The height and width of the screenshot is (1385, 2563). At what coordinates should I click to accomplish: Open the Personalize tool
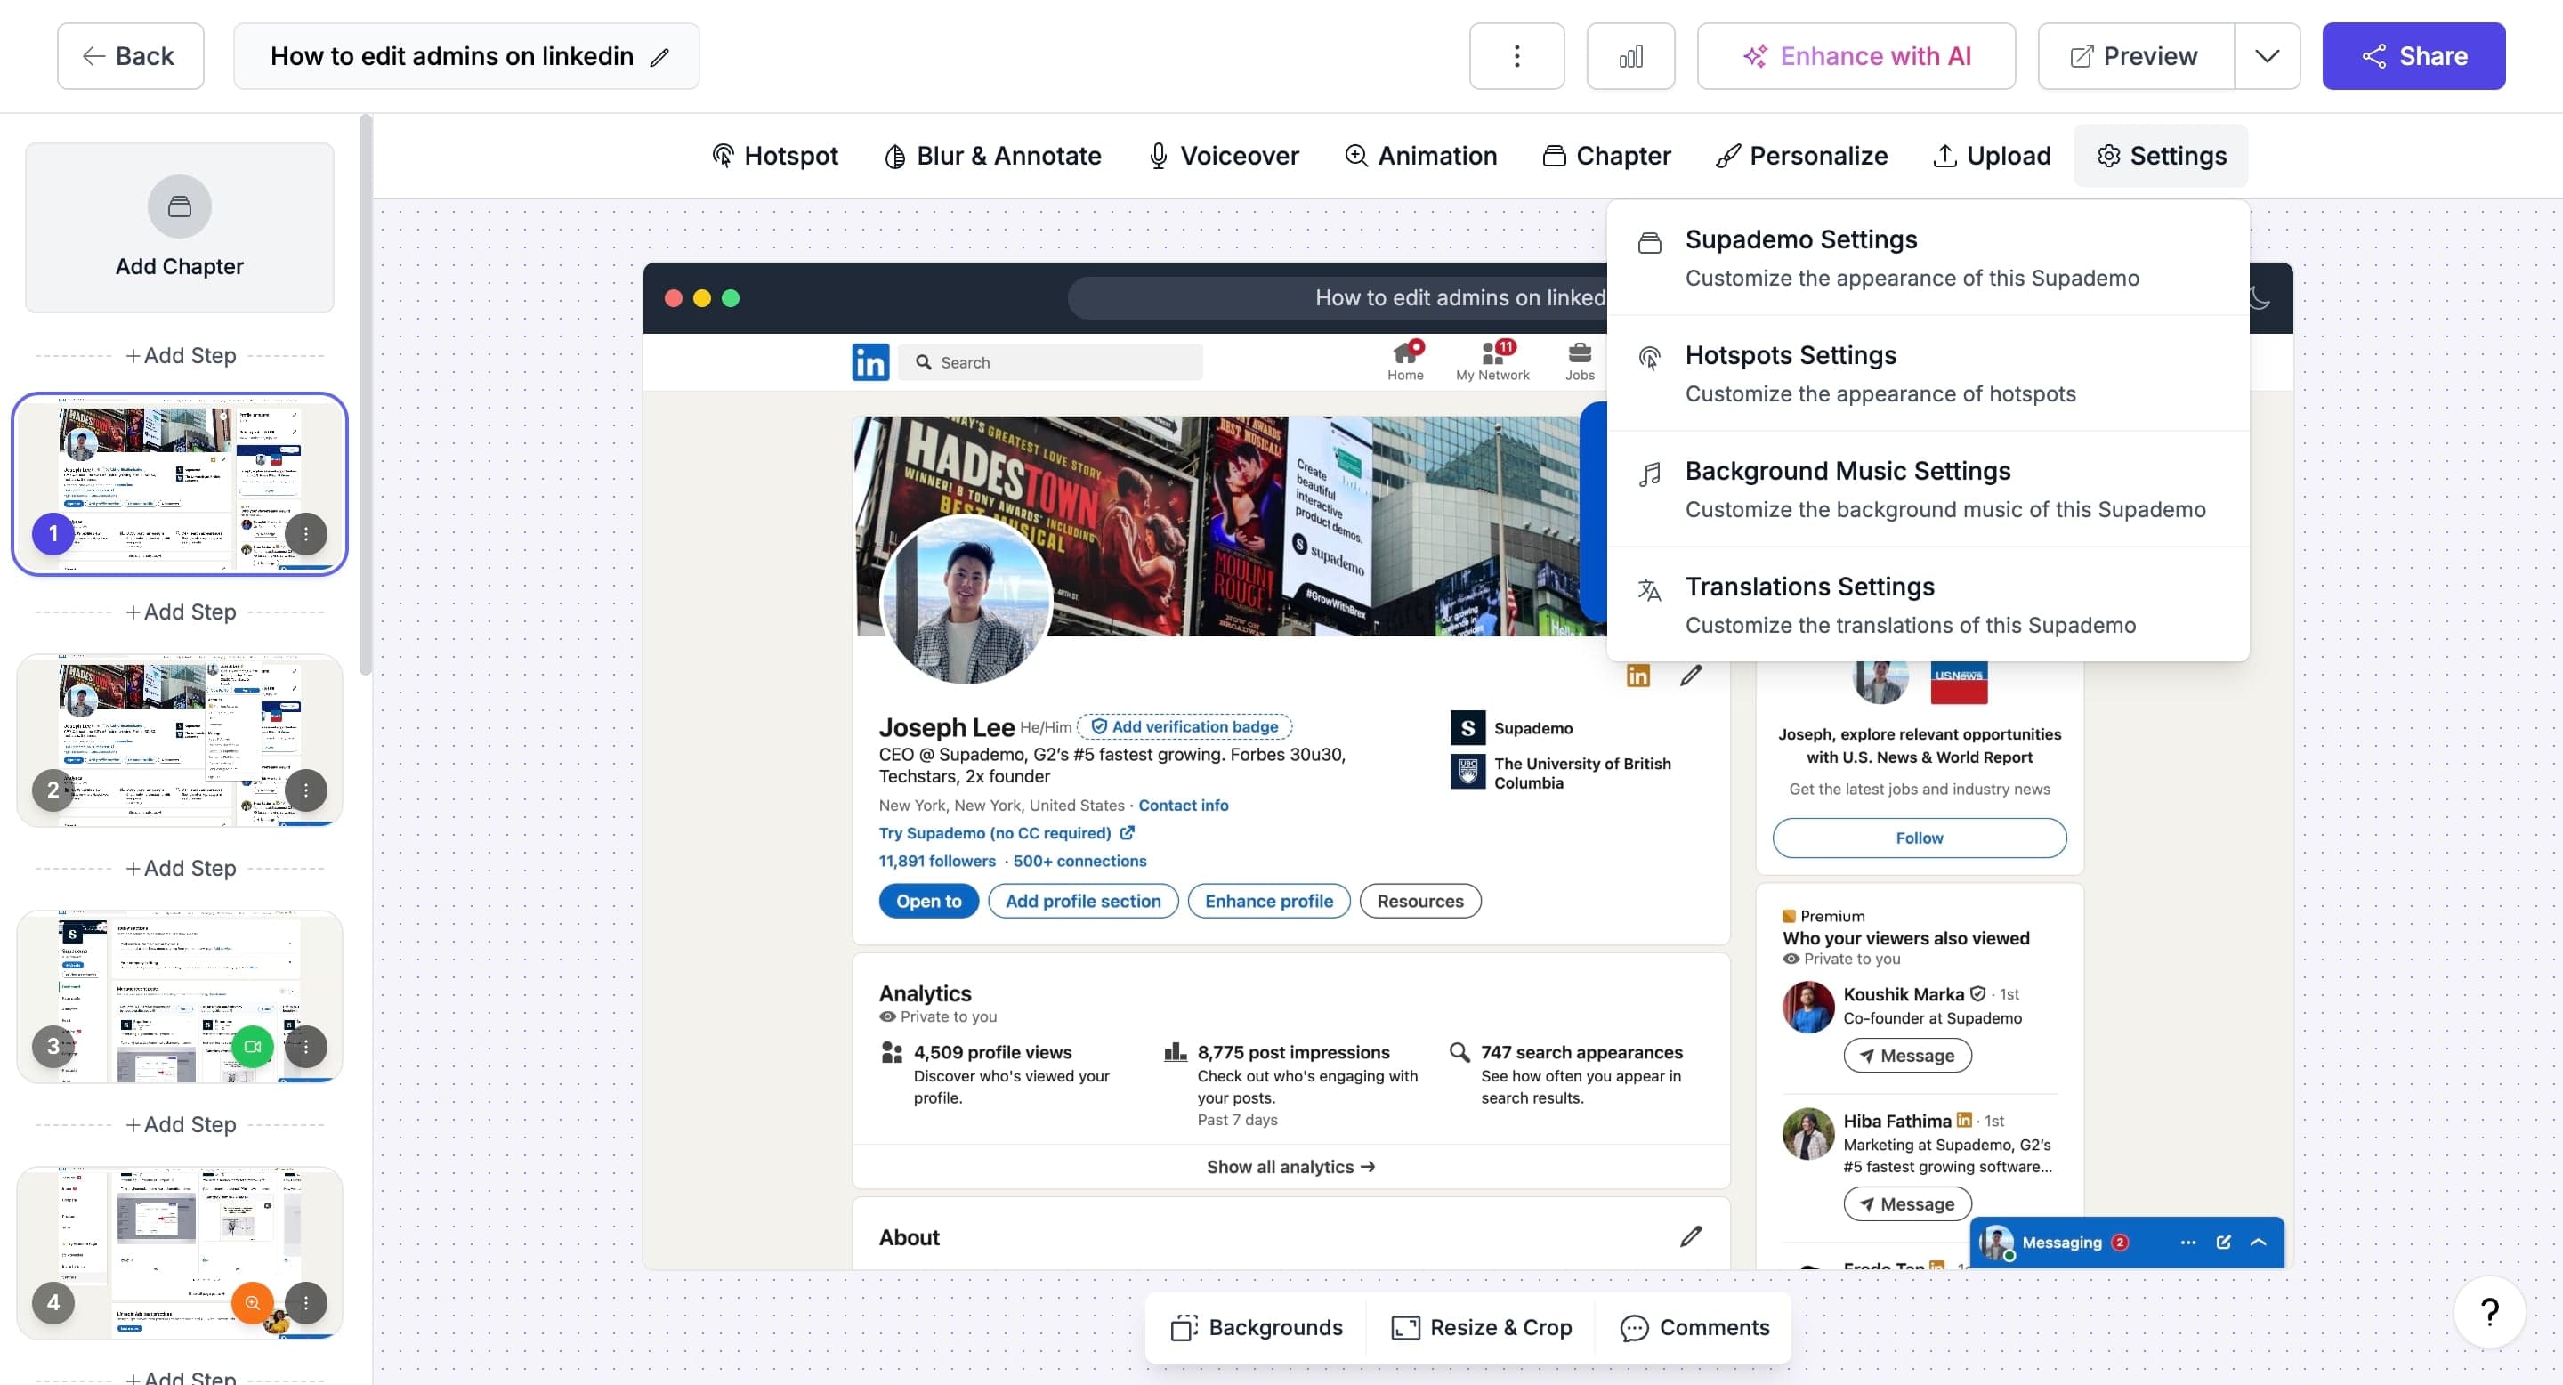(1802, 156)
